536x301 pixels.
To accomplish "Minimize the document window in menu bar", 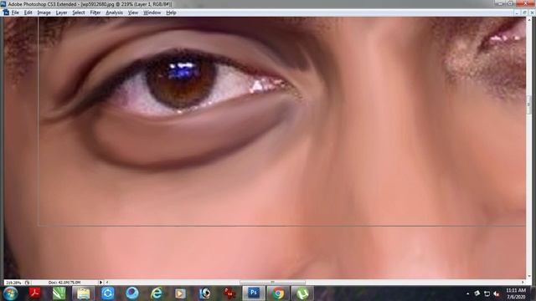I will [x=517, y=13].
